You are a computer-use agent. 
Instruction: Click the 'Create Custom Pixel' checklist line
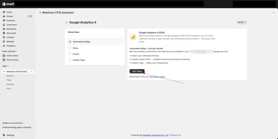click(x=160, y=59)
